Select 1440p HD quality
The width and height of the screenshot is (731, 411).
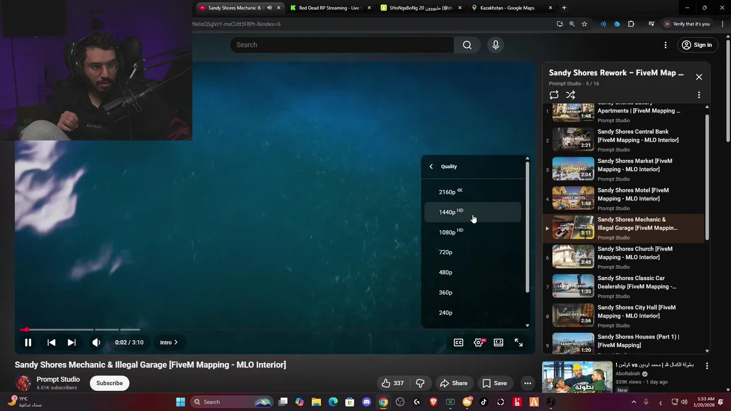[473, 212]
